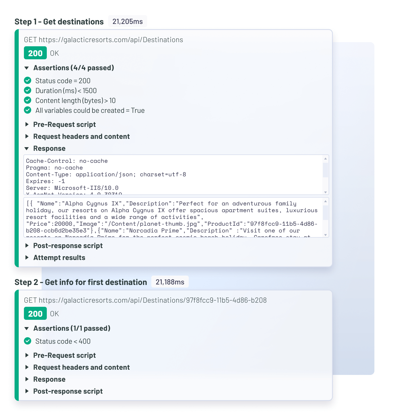Click Step 2's green 200 status badge
The width and height of the screenshot is (416, 416).
35,314
